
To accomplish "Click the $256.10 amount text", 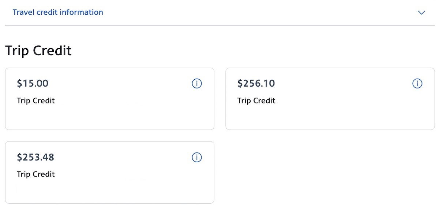I will (256, 83).
